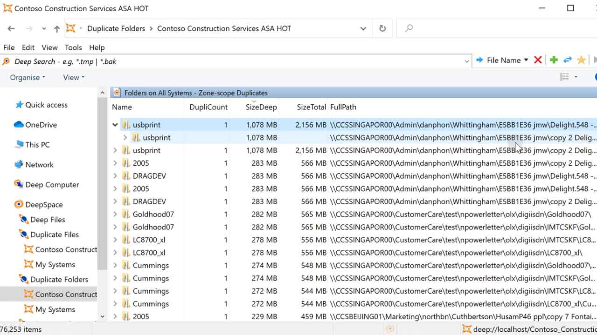The height and width of the screenshot is (335, 597).
Task: Click Folders on All Systems header bar
Action: pyautogui.click(x=354, y=93)
